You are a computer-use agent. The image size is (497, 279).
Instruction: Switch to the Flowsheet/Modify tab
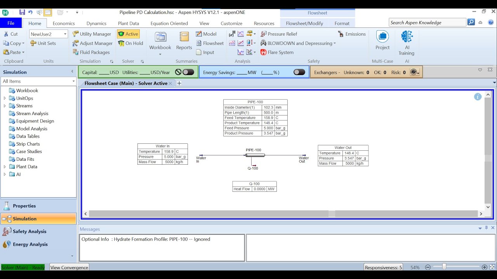[x=304, y=23]
